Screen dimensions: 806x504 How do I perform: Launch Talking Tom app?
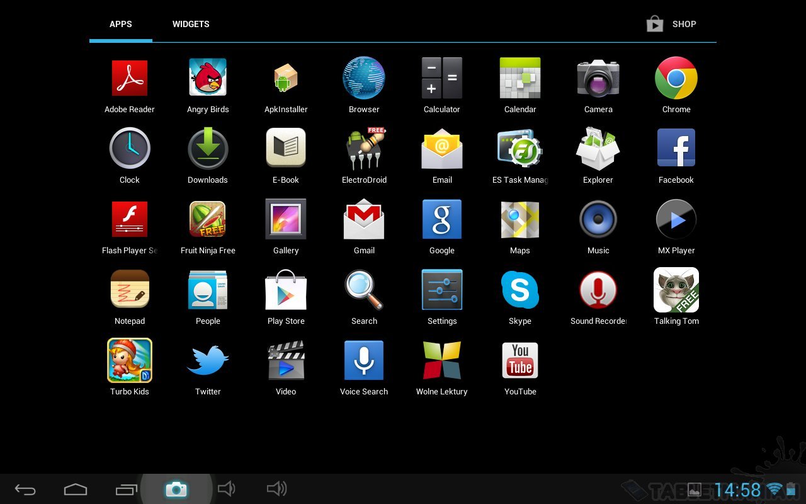point(676,290)
